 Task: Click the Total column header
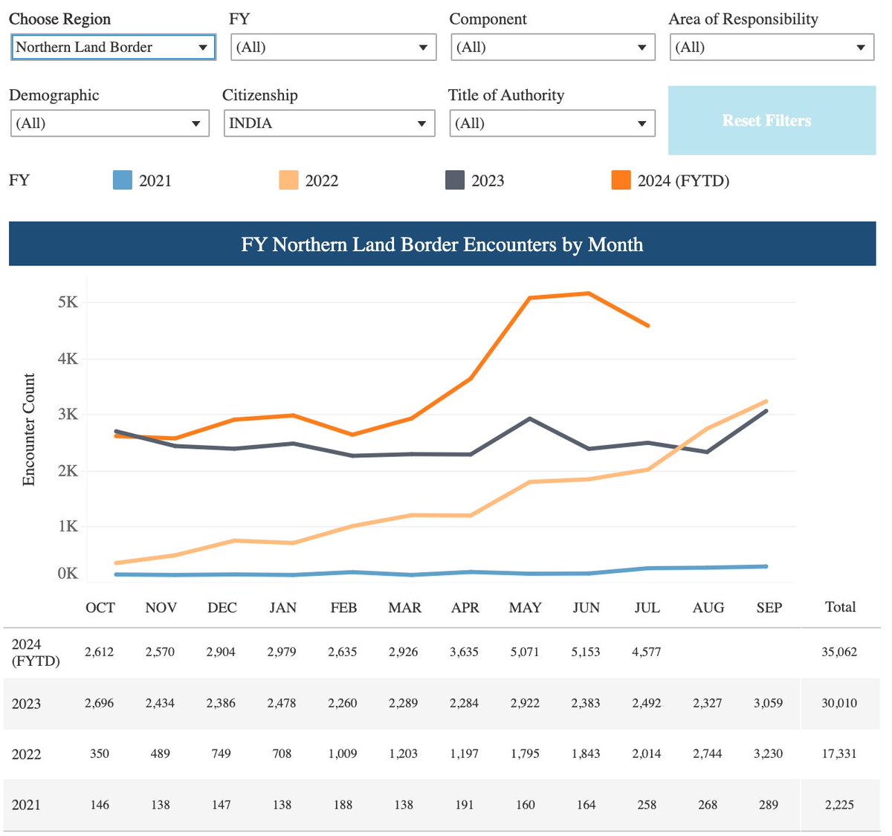(x=840, y=607)
